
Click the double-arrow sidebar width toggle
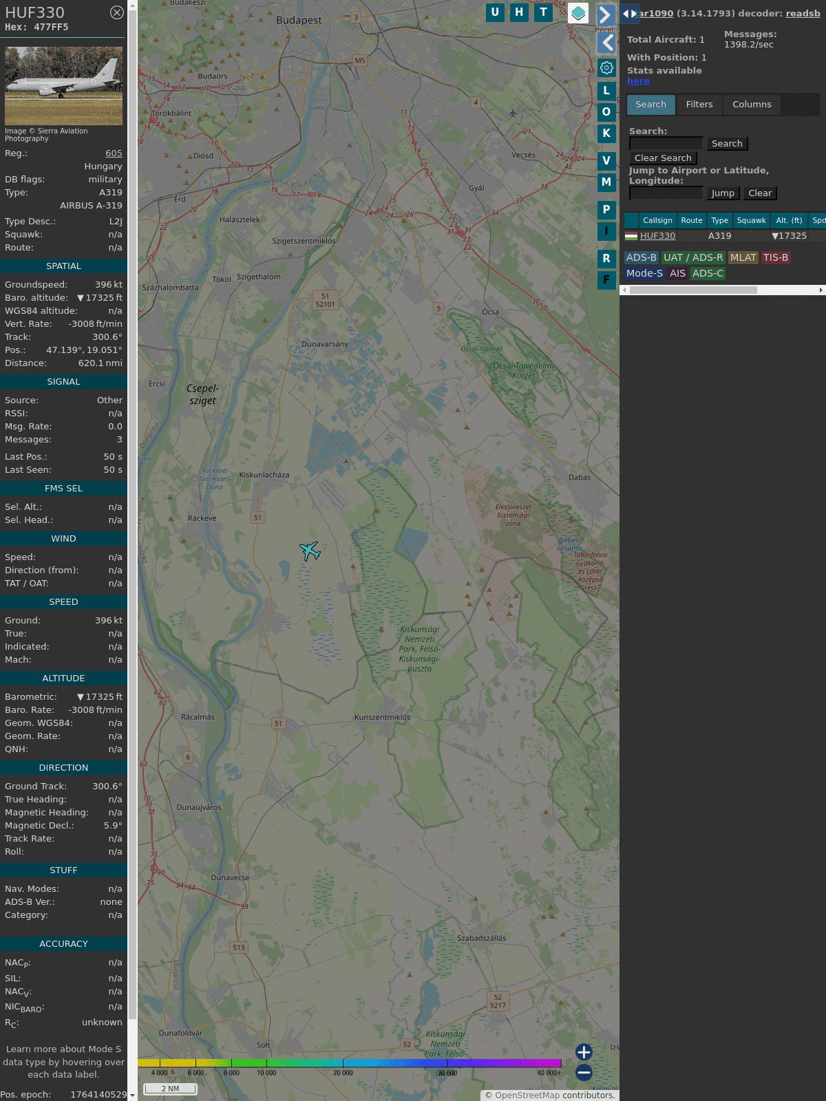(629, 14)
